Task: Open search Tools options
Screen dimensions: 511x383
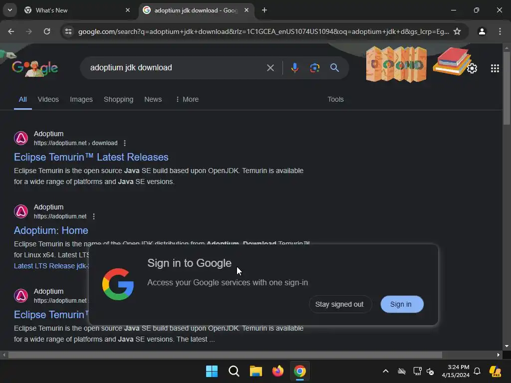Action: pyautogui.click(x=335, y=99)
